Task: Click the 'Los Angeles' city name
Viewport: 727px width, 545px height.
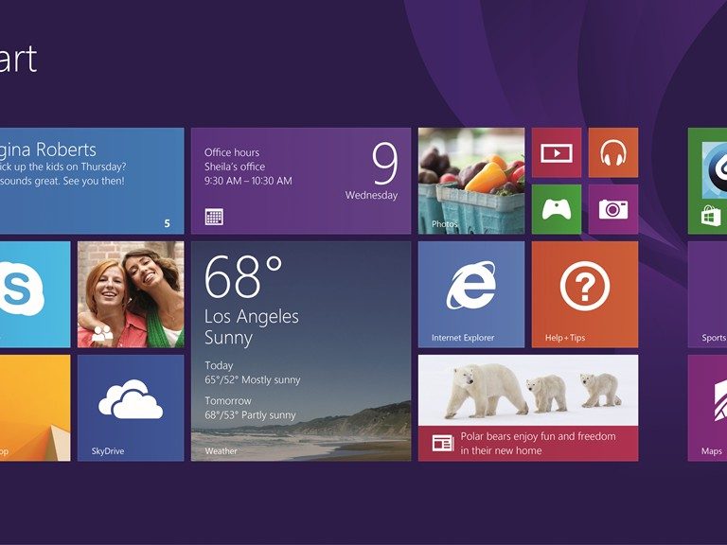Action: 252,317
